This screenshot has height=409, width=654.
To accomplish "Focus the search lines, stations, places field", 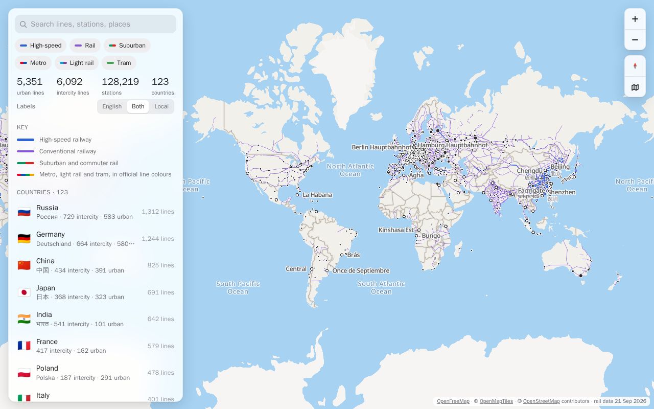I will click(x=96, y=24).
